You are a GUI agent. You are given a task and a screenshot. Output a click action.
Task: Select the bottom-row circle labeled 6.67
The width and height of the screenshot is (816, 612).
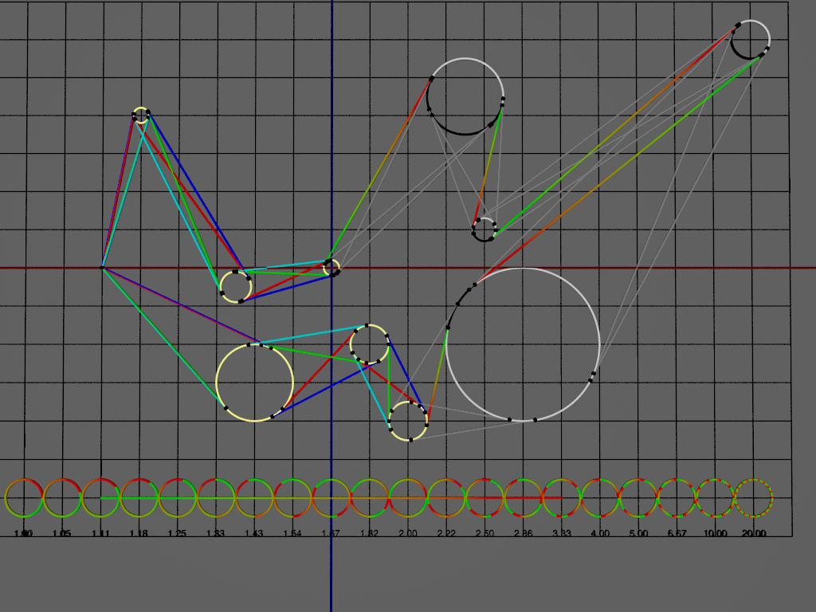[677, 498]
